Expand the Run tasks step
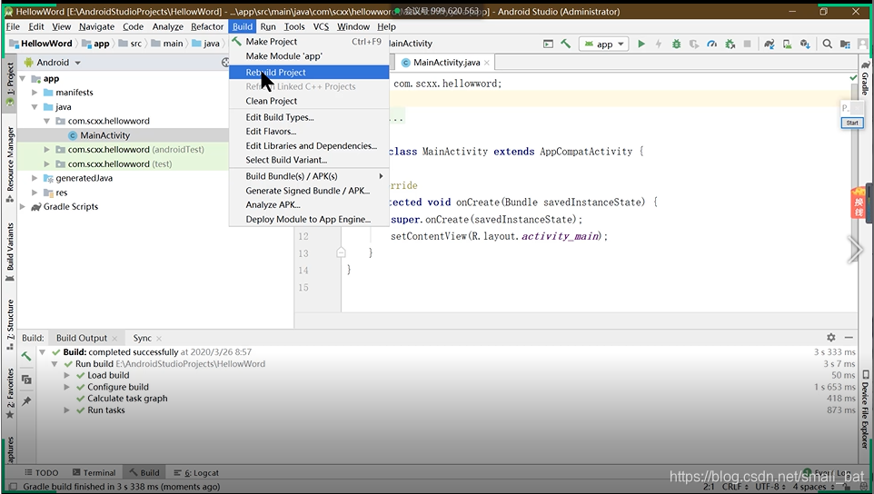Viewport: 874px width, 494px height. (x=66, y=410)
